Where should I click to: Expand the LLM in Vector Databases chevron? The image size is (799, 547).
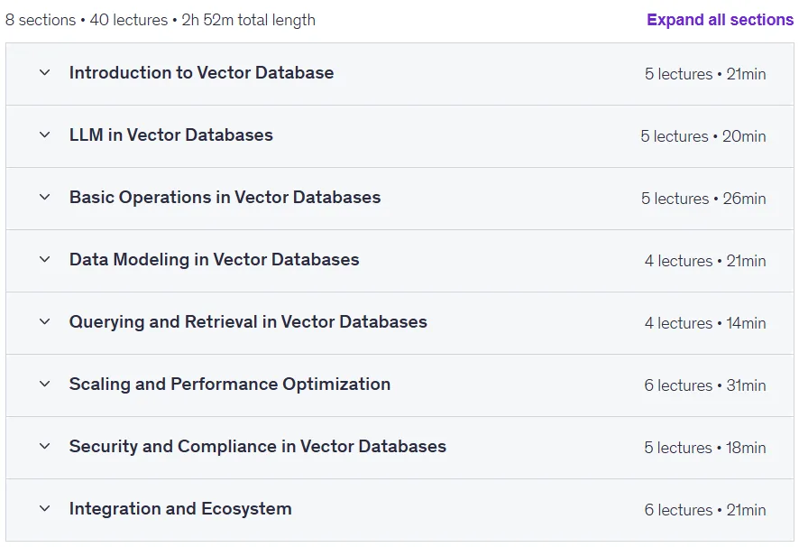45,135
